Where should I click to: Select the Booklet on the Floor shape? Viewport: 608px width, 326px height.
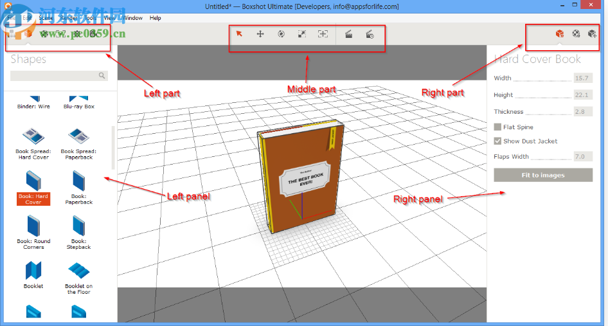78,278
